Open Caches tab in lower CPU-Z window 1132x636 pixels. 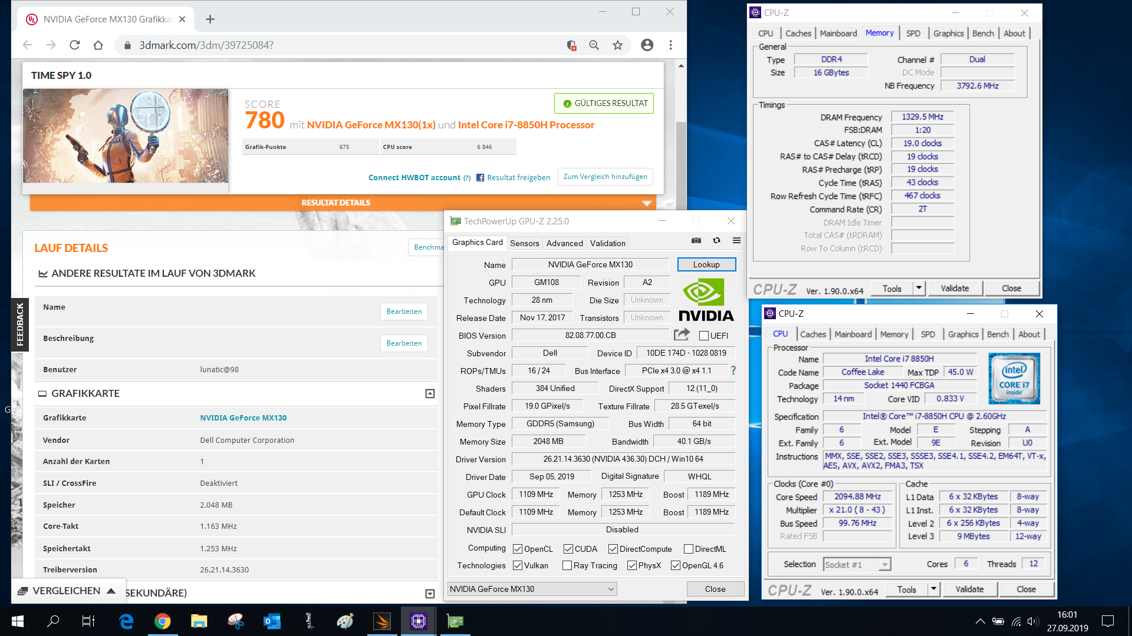pyautogui.click(x=813, y=334)
